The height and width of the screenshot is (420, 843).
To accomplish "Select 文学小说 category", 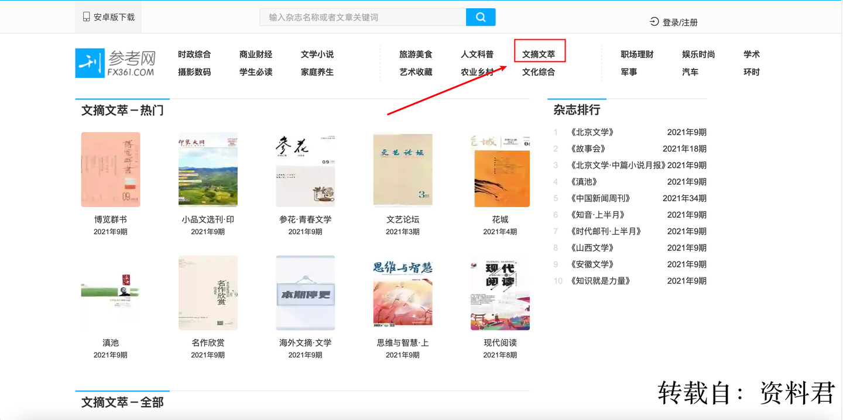I will click(317, 54).
